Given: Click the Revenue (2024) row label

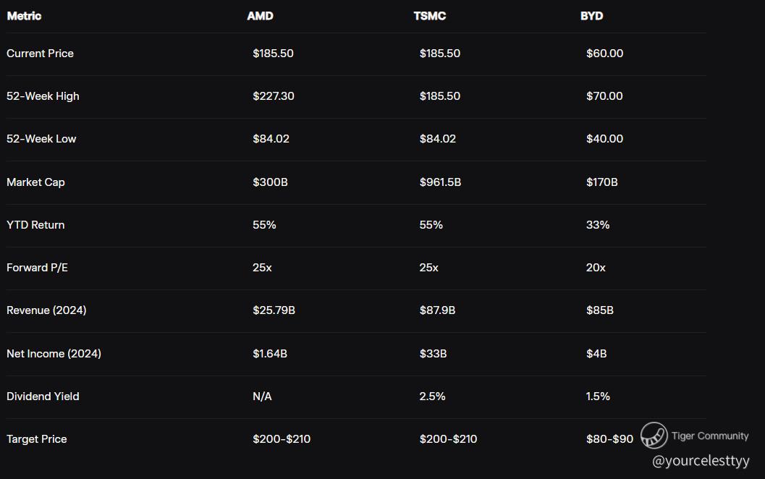Looking at the screenshot, I should pyautogui.click(x=46, y=310).
